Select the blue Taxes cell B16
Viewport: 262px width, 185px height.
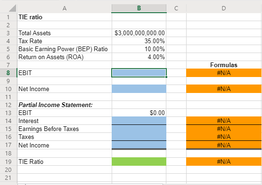[x=139, y=137]
